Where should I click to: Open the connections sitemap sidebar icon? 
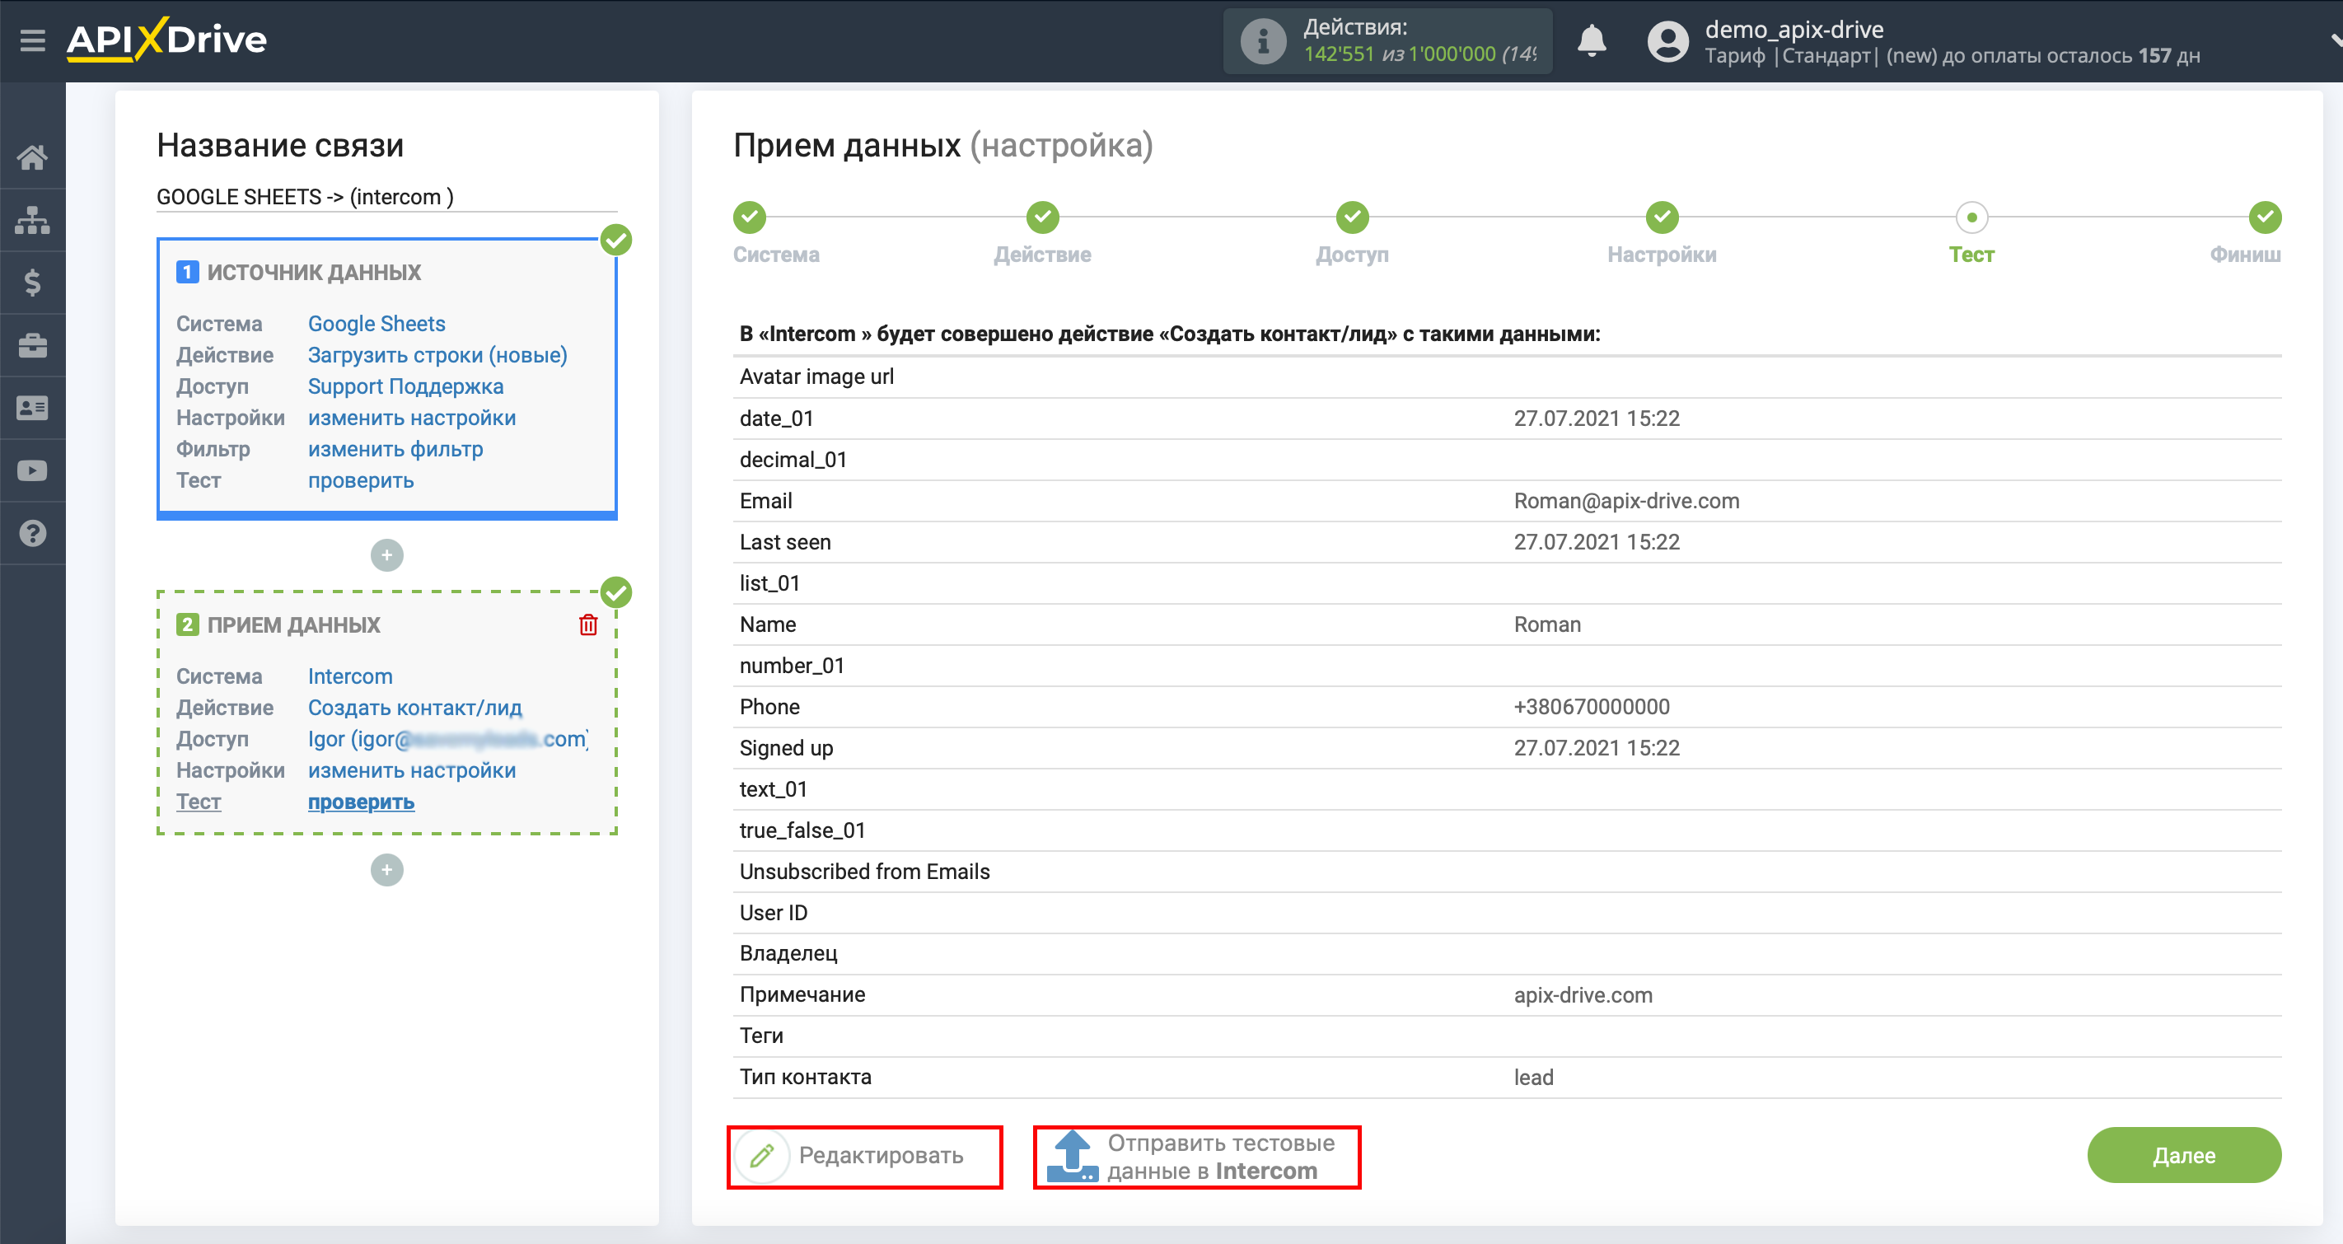[33, 220]
